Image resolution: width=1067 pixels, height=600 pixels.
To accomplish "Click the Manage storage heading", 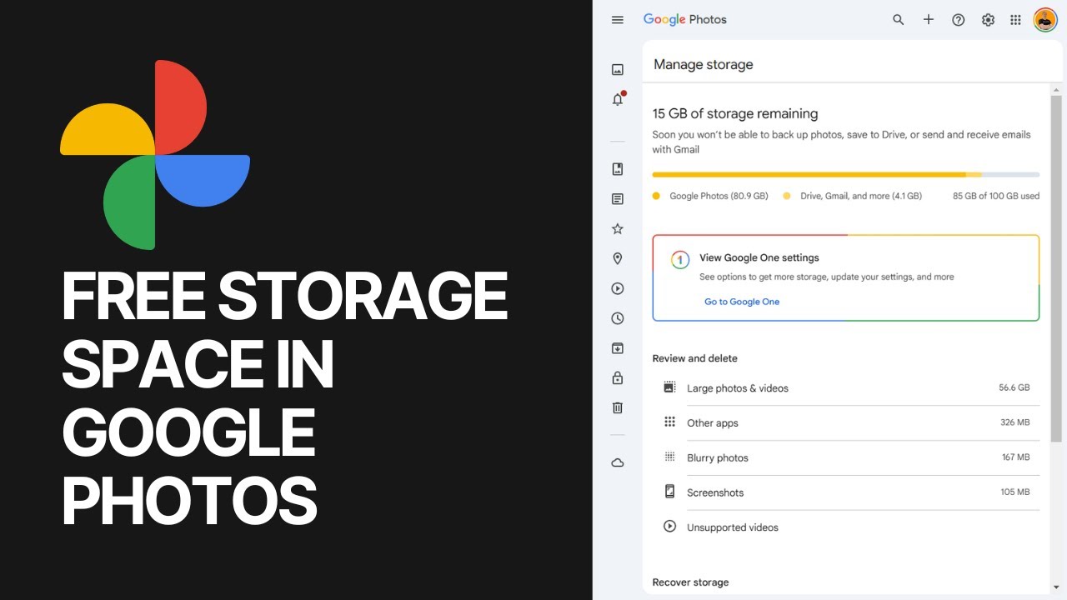I will (704, 64).
